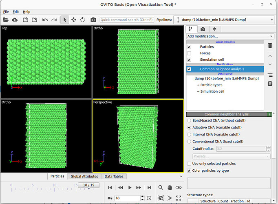Open the Rendering tab with camera icon
The image size is (278, 204).
tap(203, 29)
